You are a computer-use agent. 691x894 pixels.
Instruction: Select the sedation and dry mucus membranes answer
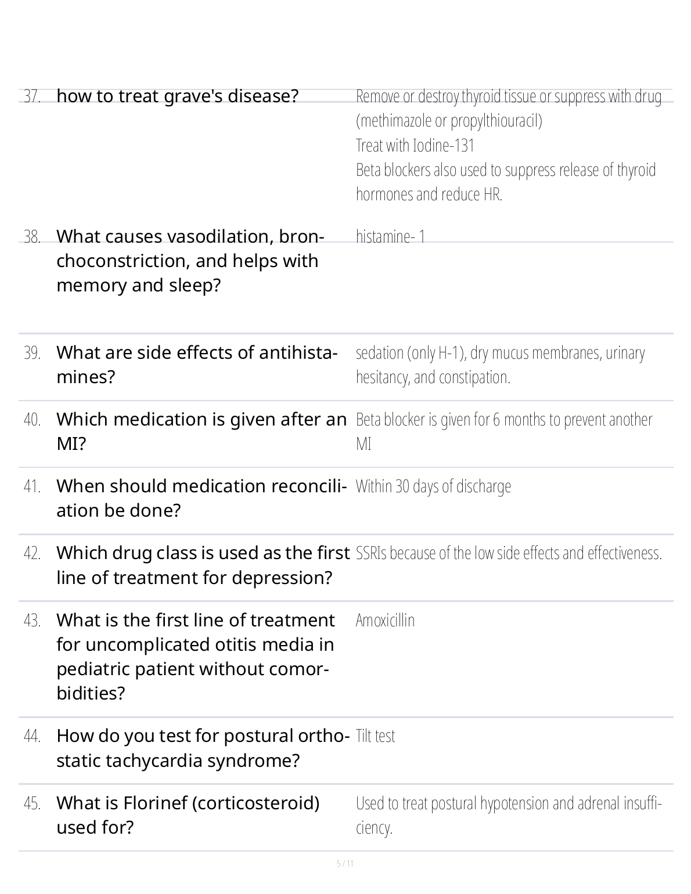point(500,365)
